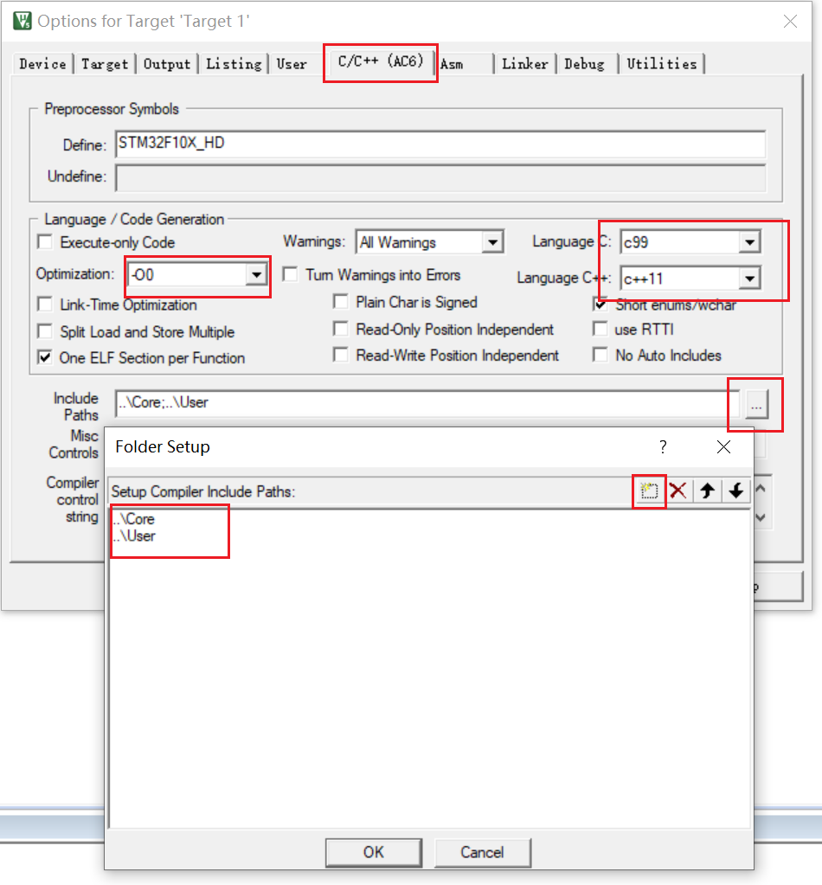Confirm Folder Setup with OK
Screen dimensions: 822x885
(373, 852)
